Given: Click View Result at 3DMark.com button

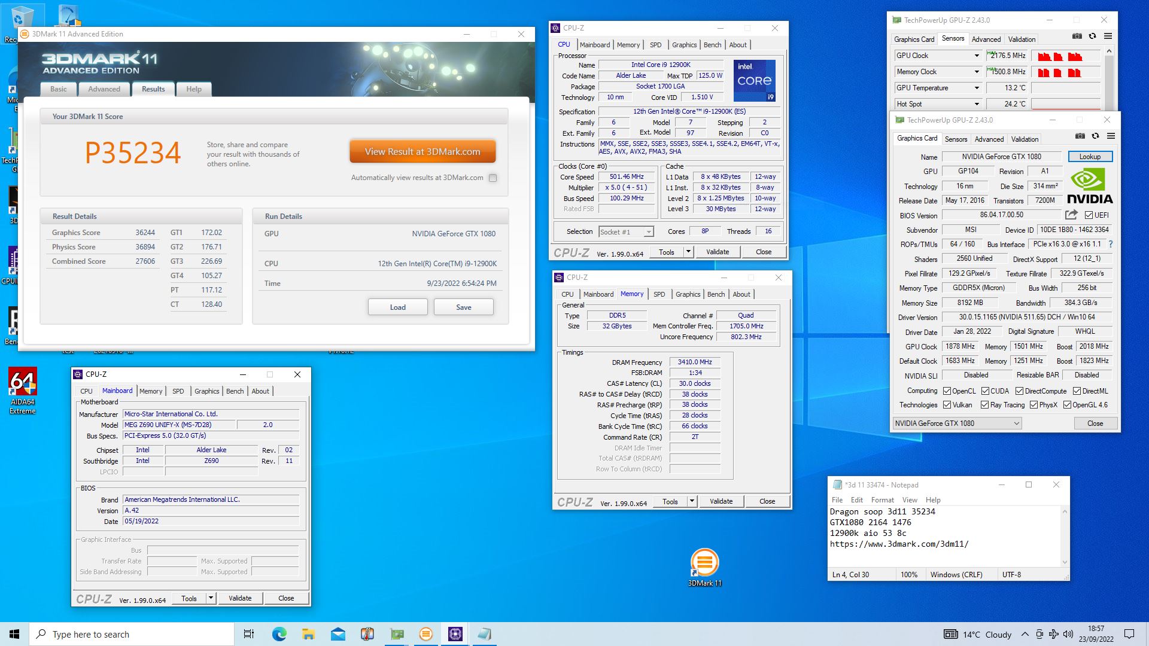Looking at the screenshot, I should coord(422,151).
